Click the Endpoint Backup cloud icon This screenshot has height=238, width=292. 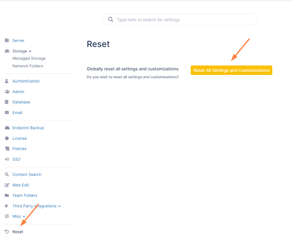click(7, 128)
